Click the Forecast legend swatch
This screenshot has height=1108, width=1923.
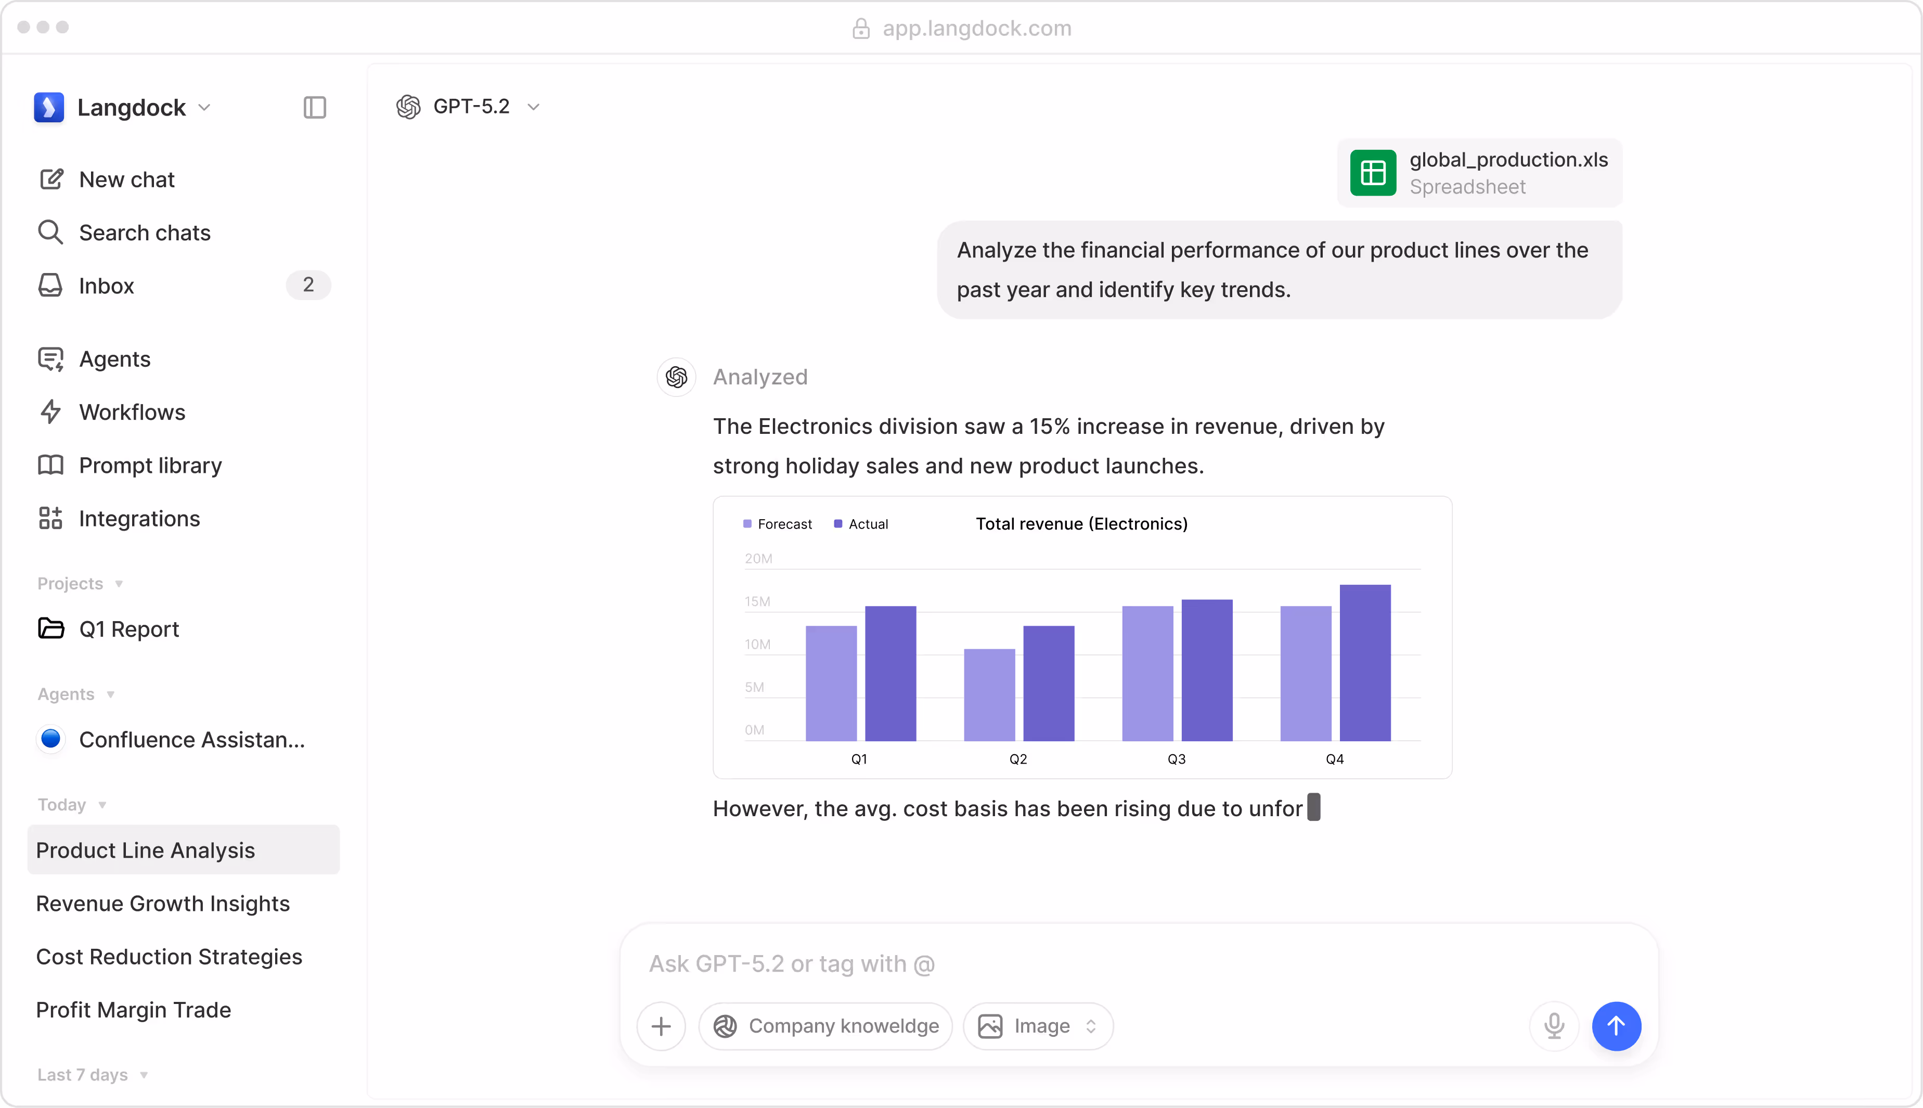[x=748, y=524]
